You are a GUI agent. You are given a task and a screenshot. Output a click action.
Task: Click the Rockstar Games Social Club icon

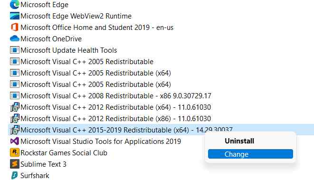(15, 152)
